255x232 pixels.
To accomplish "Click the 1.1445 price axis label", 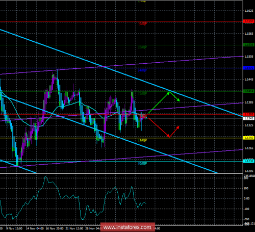I will [x=249, y=80].
